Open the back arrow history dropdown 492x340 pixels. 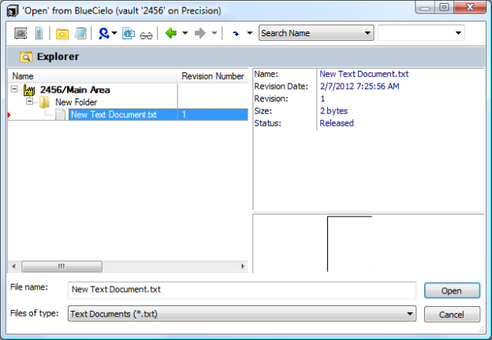[x=185, y=33]
